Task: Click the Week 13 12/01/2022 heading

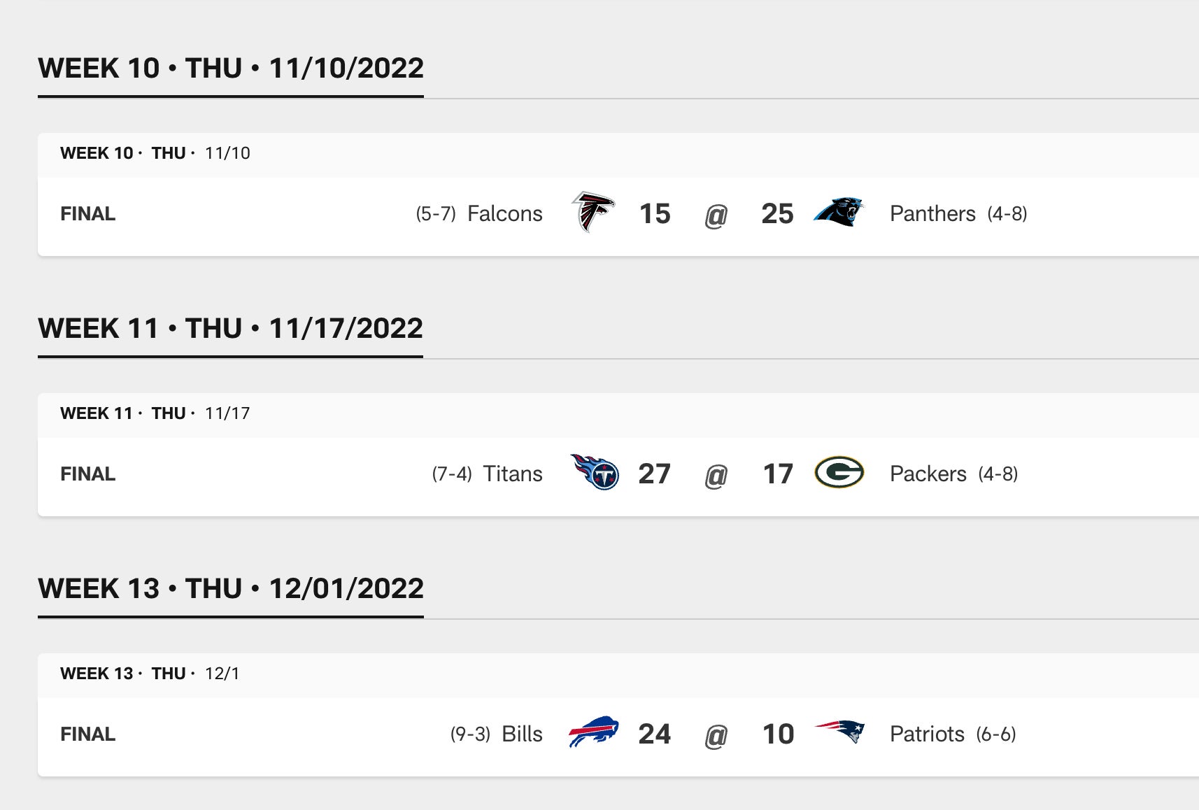Action: (x=231, y=589)
